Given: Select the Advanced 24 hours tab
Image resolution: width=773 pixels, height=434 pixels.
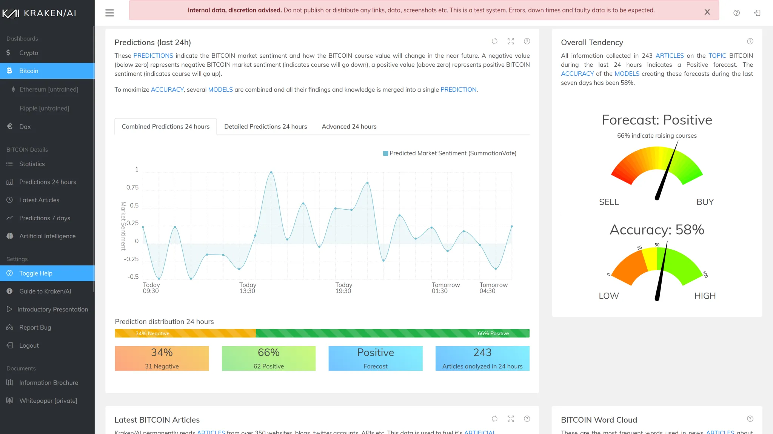Looking at the screenshot, I should (349, 127).
